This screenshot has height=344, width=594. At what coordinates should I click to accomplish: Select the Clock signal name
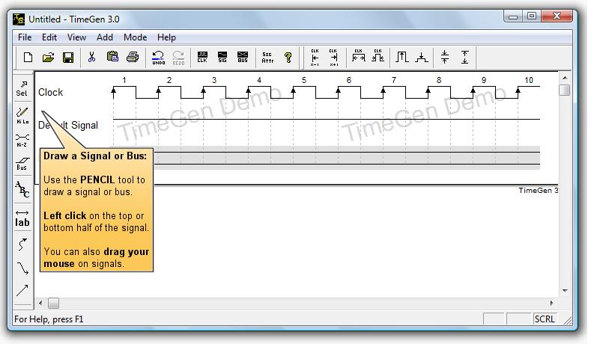point(51,92)
